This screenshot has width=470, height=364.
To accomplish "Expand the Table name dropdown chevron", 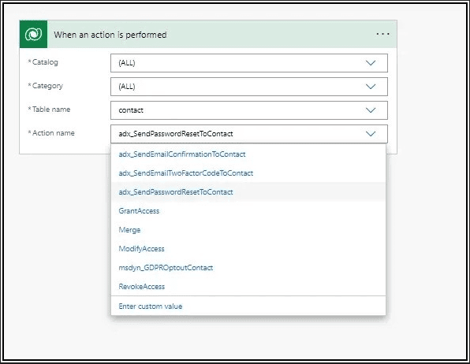I will coord(371,110).
